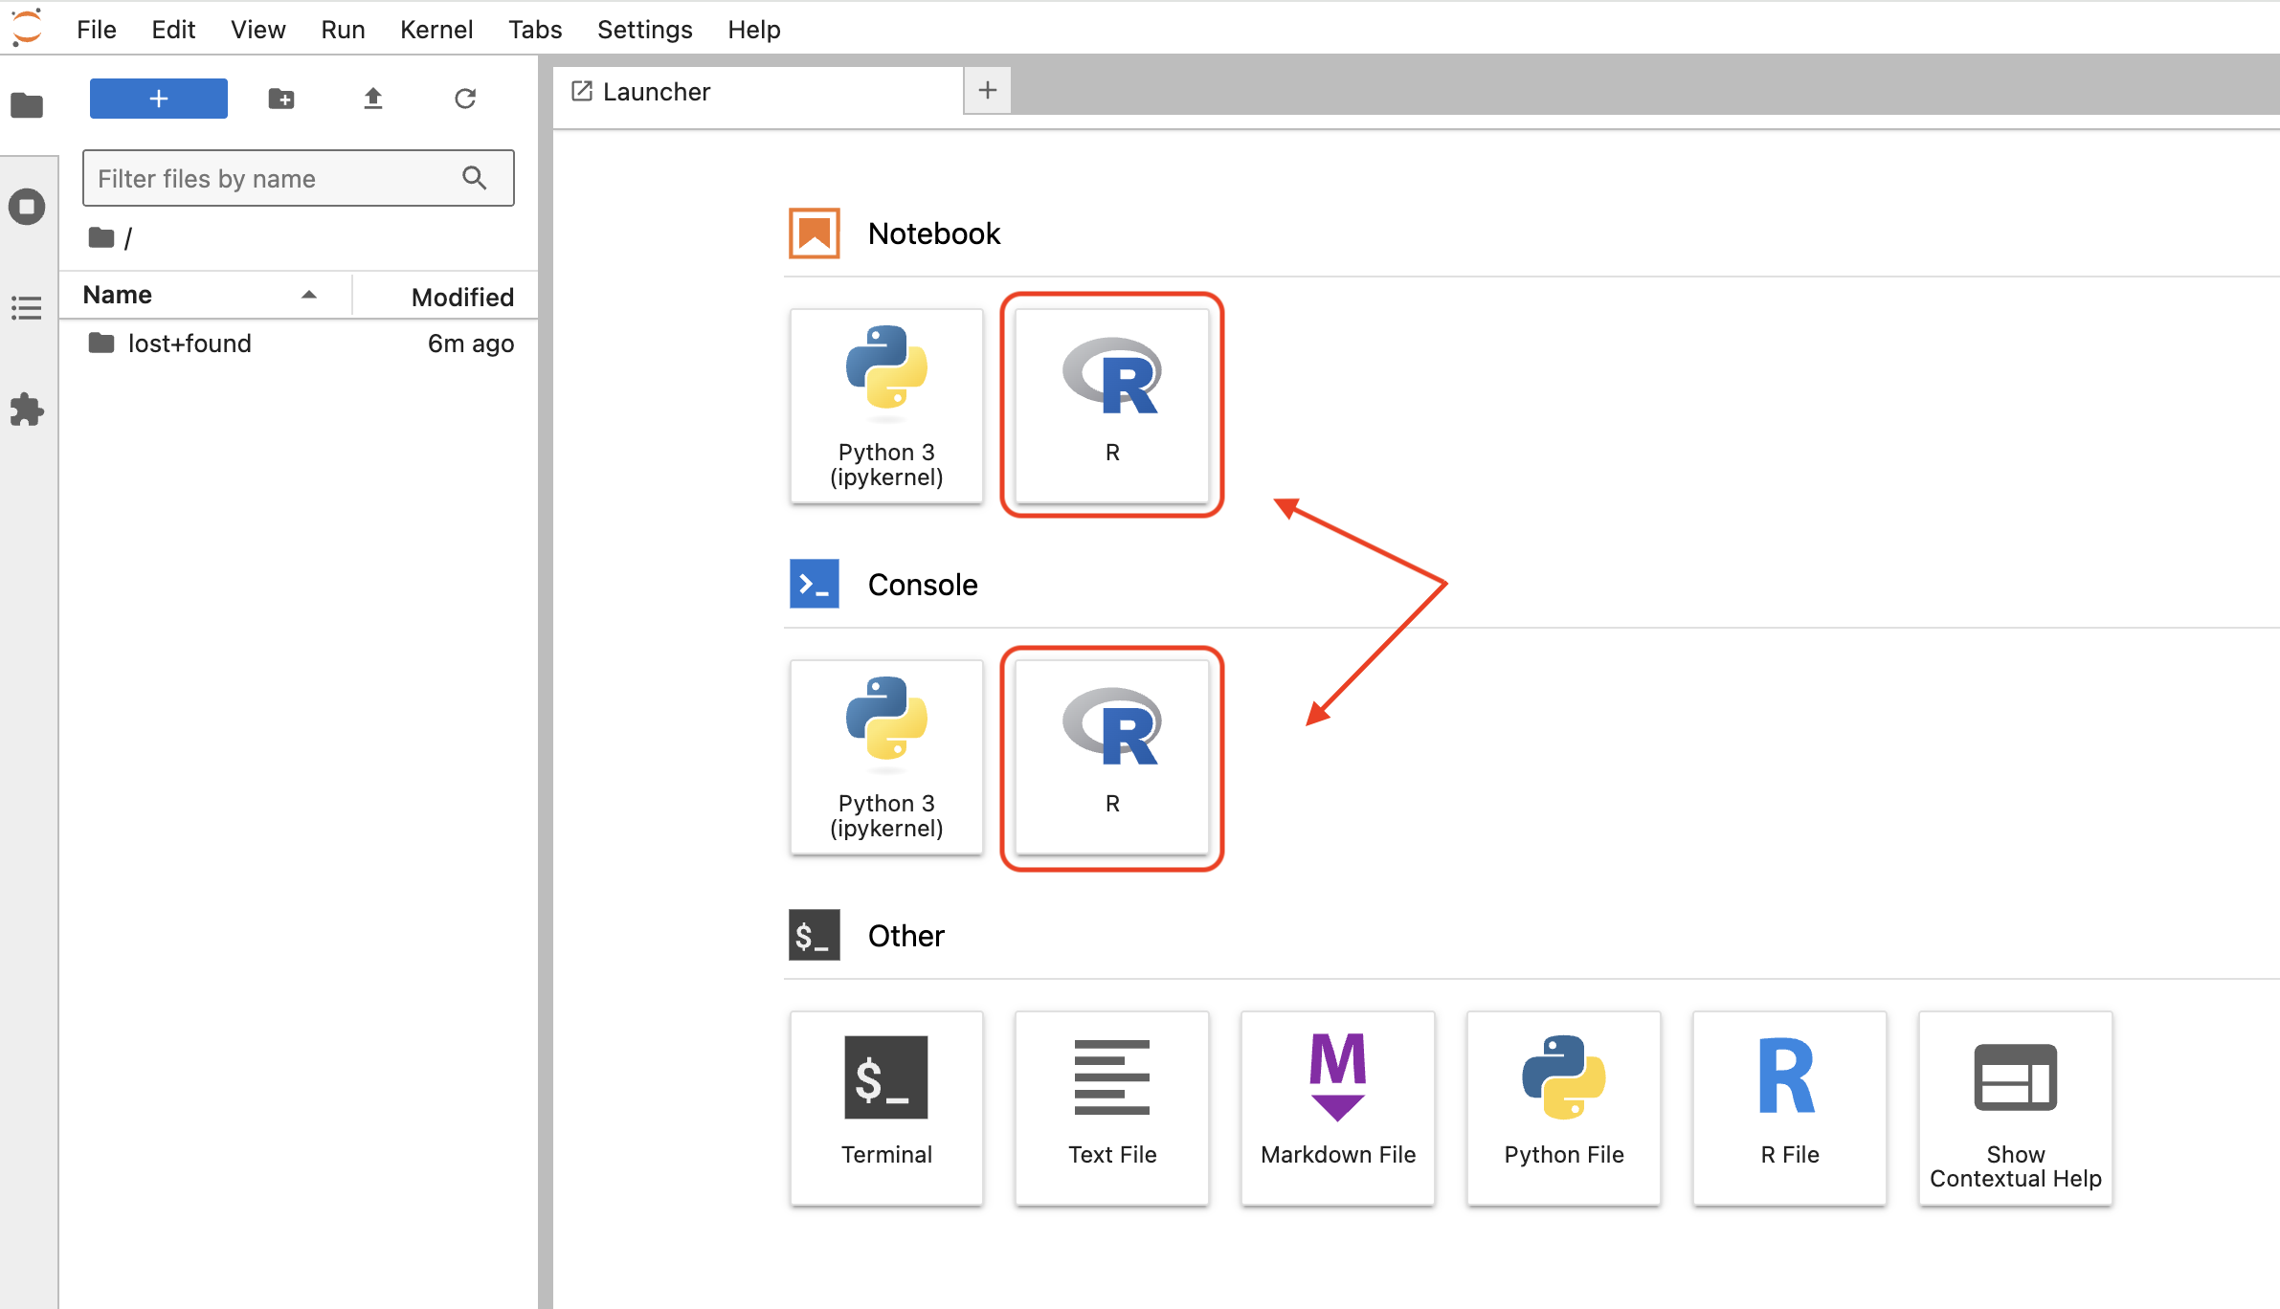The width and height of the screenshot is (2280, 1309).
Task: Create a new folder with toolbar icon
Action: click(281, 99)
